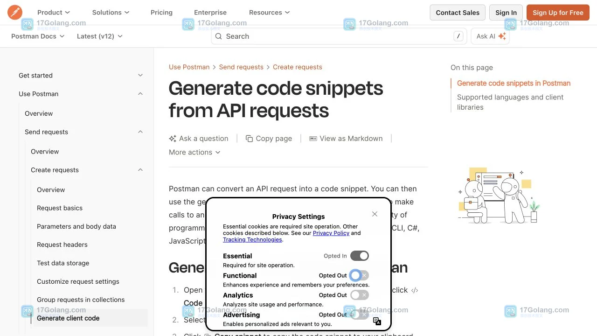Image resolution: width=597 pixels, height=336 pixels.
Task: Click the magnifier icon in the search bar
Action: pyautogui.click(x=218, y=36)
